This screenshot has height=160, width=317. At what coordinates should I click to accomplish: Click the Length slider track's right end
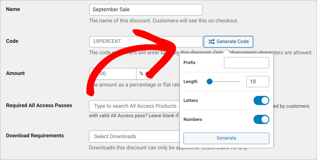point(239,82)
